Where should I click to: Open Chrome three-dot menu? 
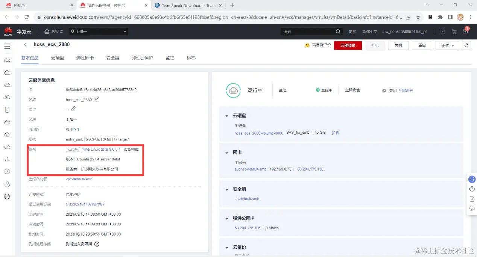pos(470,17)
